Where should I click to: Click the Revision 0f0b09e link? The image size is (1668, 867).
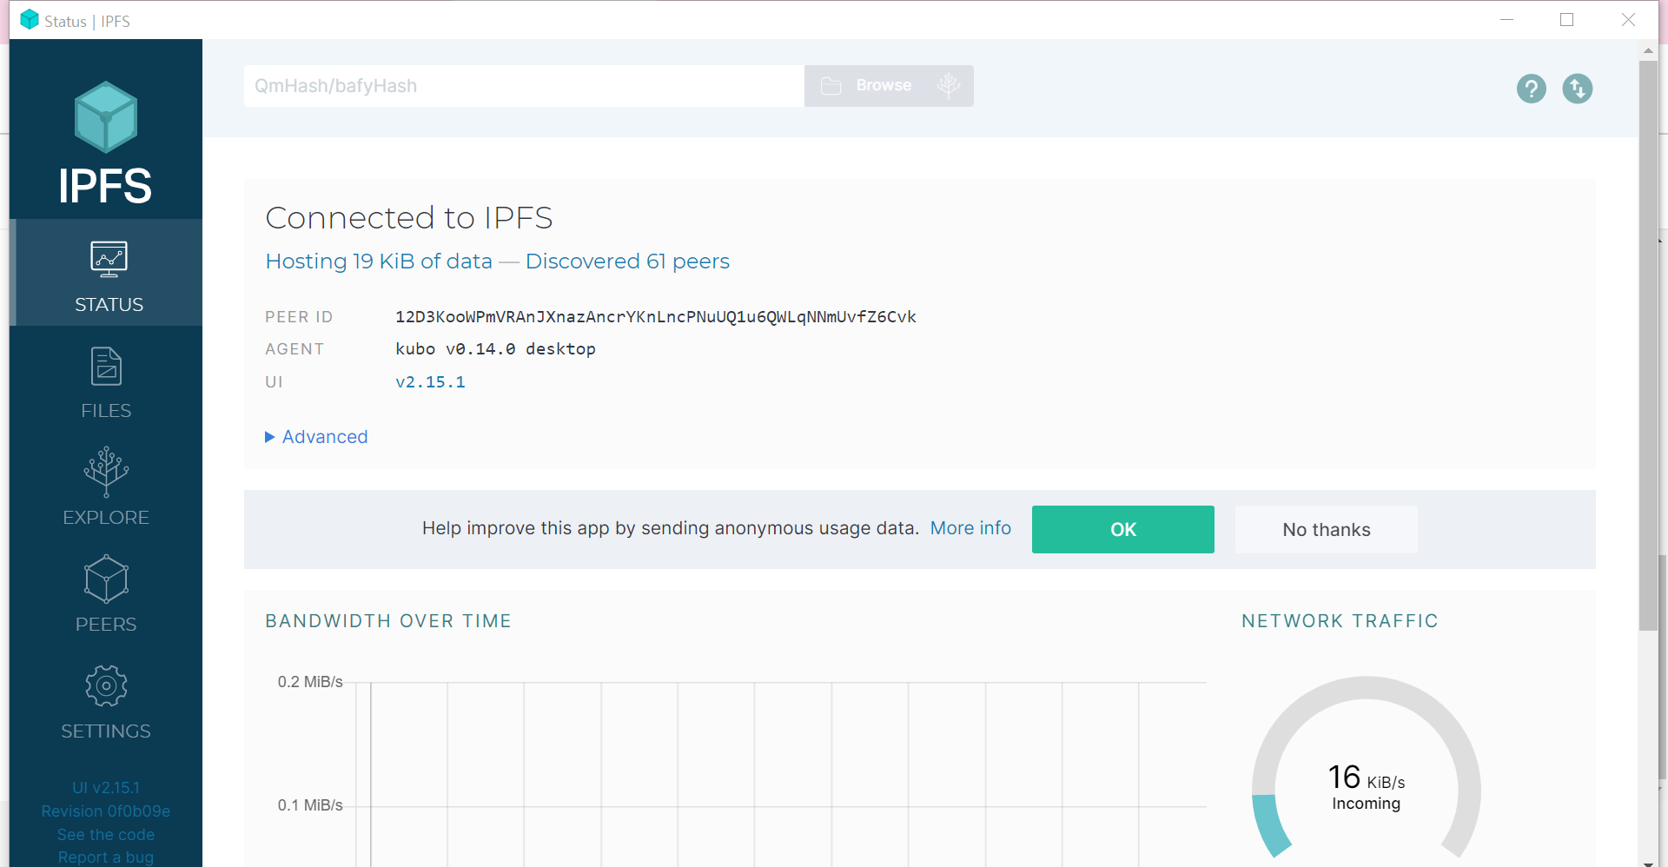point(106,811)
